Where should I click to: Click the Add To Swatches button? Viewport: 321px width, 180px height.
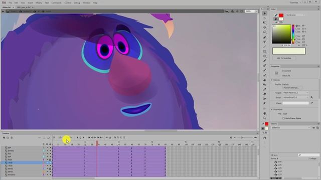click(x=284, y=58)
